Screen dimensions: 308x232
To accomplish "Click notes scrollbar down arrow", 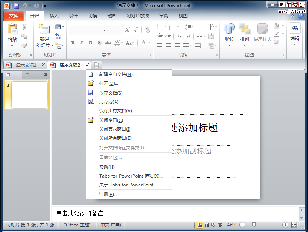I will [302, 218].
